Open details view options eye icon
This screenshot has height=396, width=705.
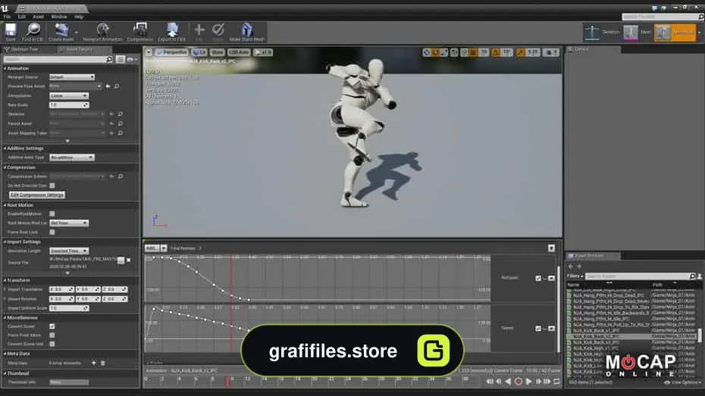coord(132,59)
